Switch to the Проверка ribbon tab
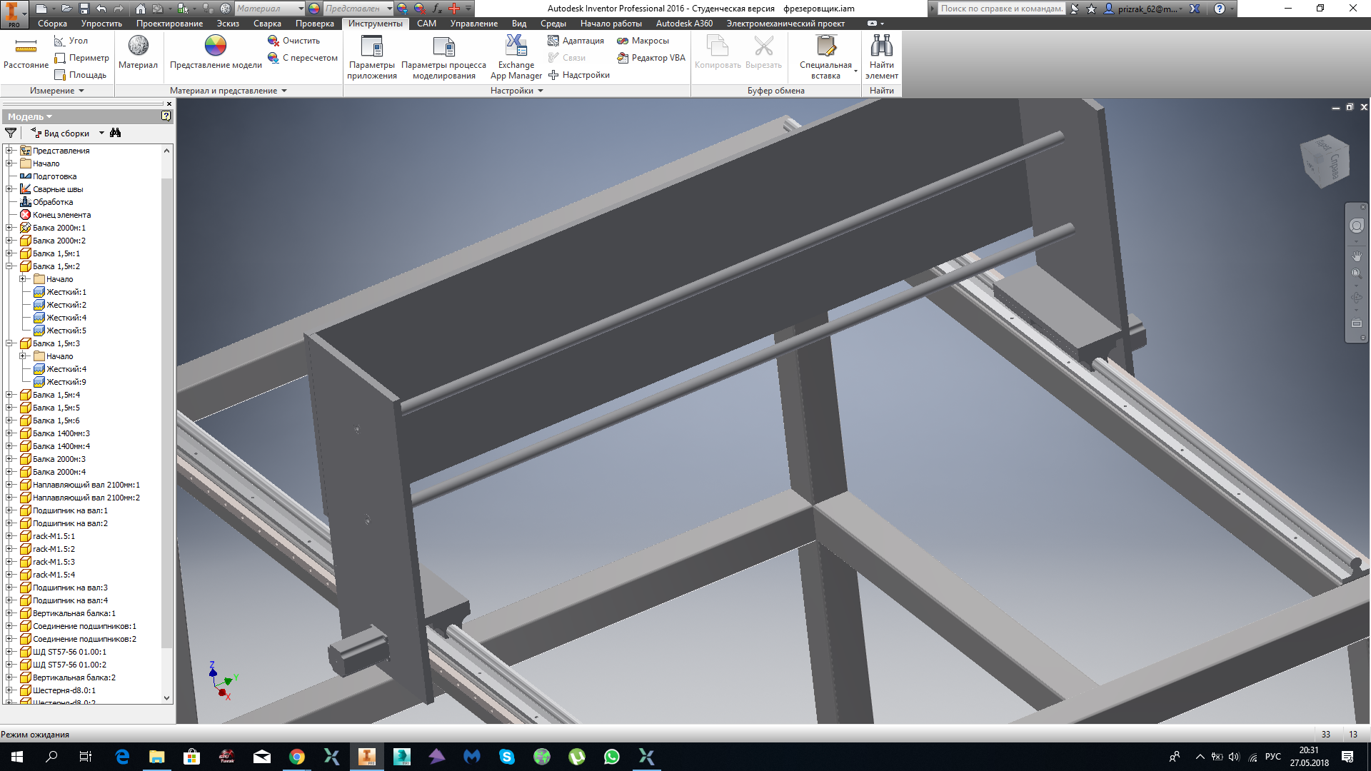Image resolution: width=1371 pixels, height=771 pixels. click(315, 24)
